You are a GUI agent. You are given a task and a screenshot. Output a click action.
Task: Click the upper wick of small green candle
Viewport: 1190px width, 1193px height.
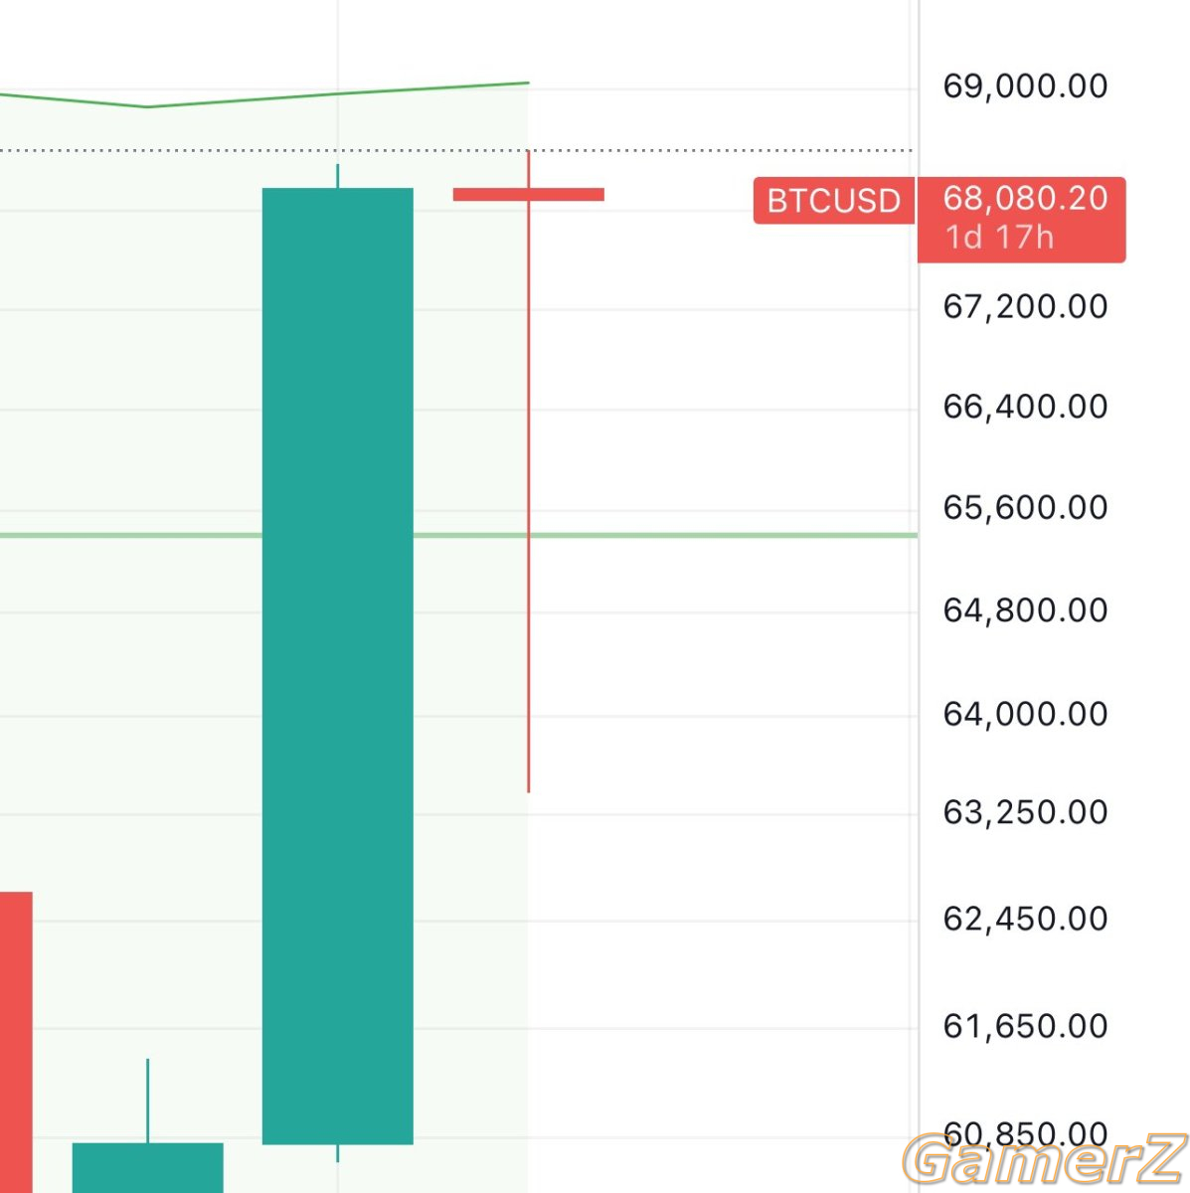(147, 1099)
